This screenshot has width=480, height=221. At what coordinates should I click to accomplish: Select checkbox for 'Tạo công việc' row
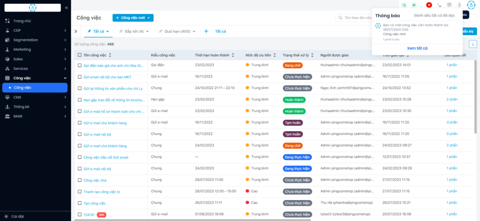[x=80, y=203]
